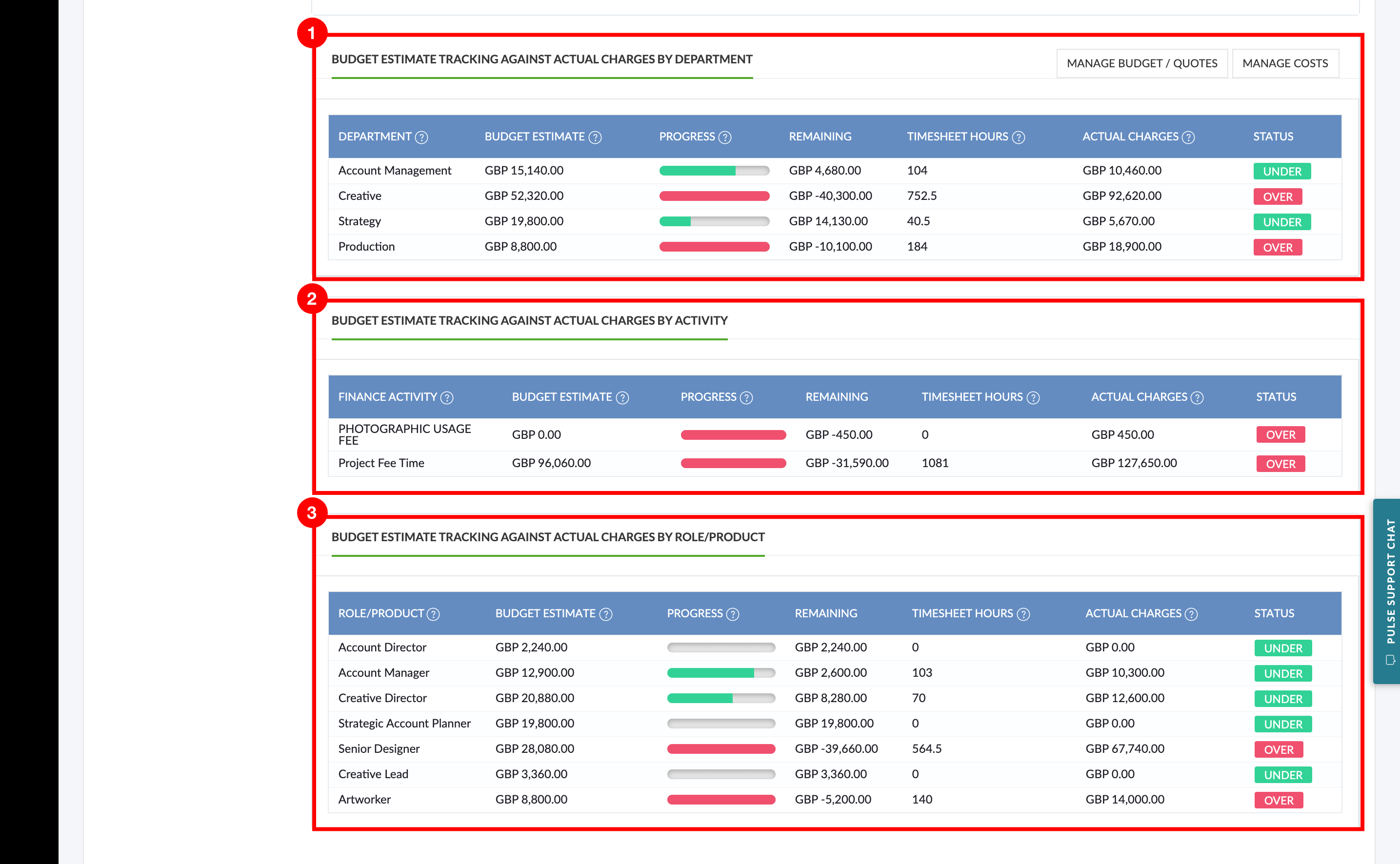Click the UNDER badge for Creative Lead
This screenshot has height=864, width=1400.
coord(1283,775)
